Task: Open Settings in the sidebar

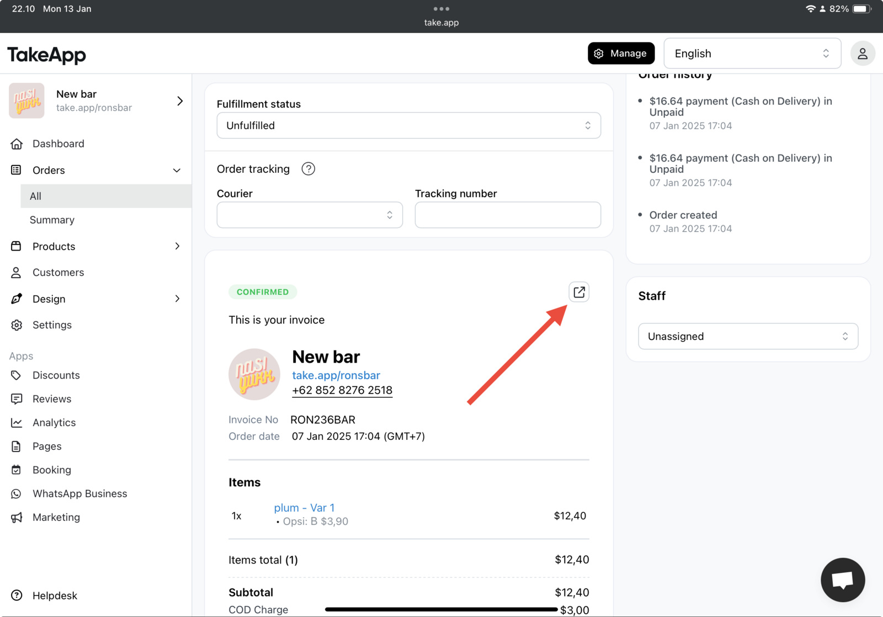Action: coord(52,325)
